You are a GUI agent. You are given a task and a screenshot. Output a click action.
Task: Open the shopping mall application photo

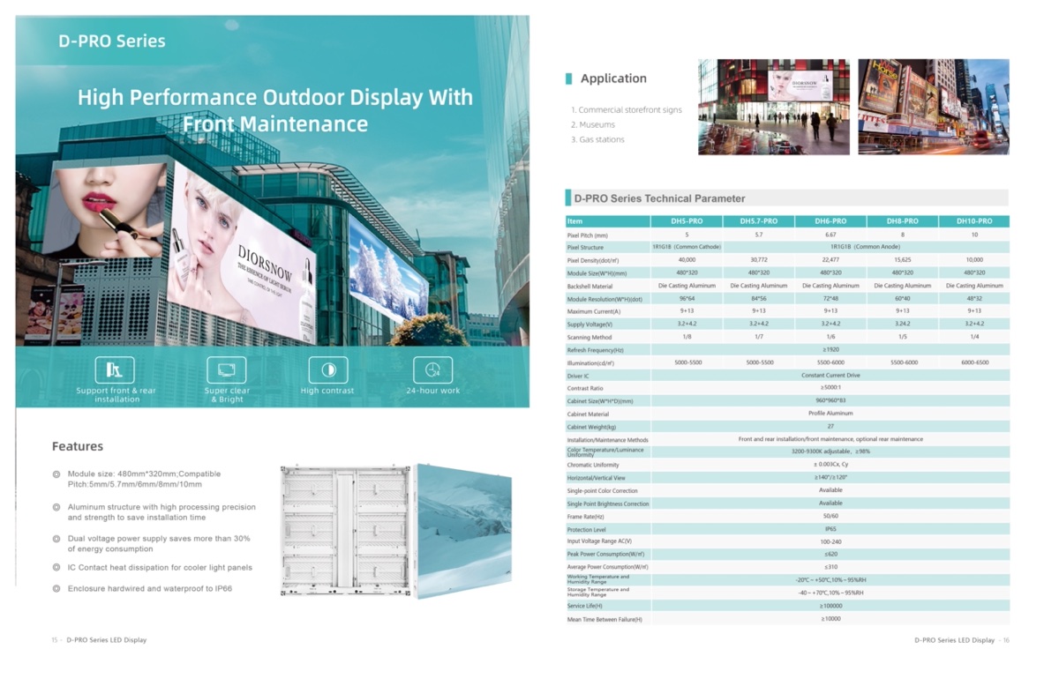point(774,107)
